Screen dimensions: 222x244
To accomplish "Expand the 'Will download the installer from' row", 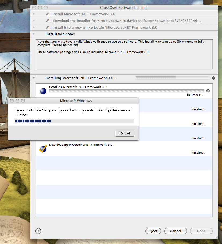I will tap(34, 20).
